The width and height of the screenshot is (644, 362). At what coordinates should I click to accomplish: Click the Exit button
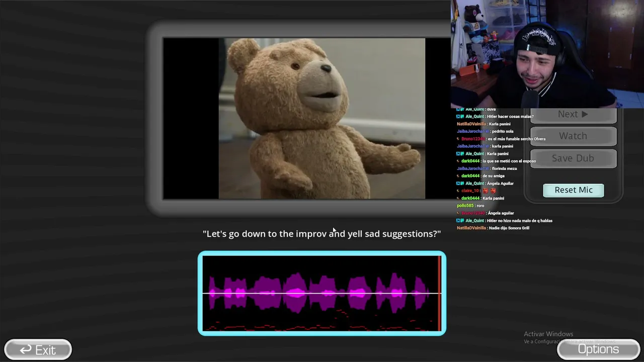(x=38, y=350)
